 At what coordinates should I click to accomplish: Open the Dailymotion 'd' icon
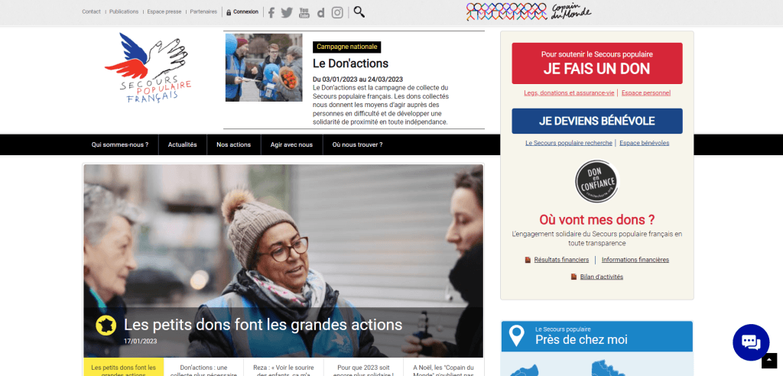pyautogui.click(x=320, y=13)
